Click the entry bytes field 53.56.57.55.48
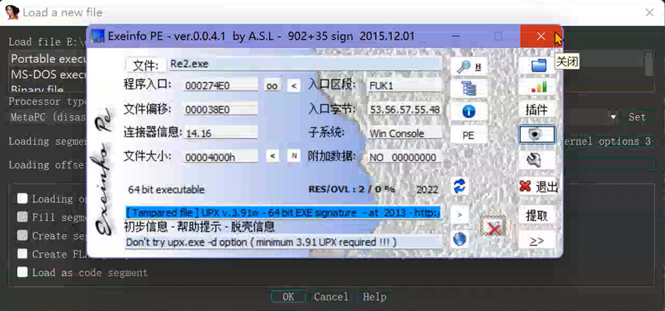Viewport: 665px width, 311px height. [405, 110]
